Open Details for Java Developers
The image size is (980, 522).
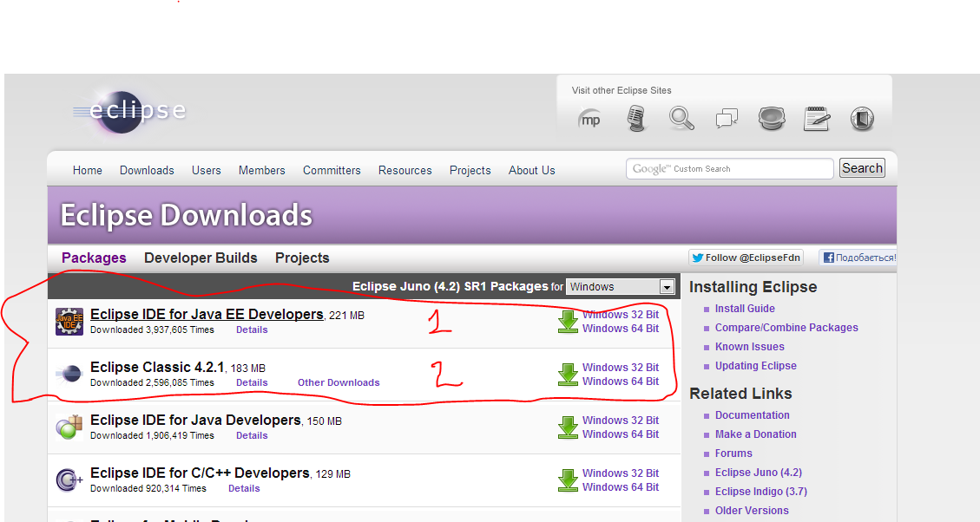pos(252,436)
